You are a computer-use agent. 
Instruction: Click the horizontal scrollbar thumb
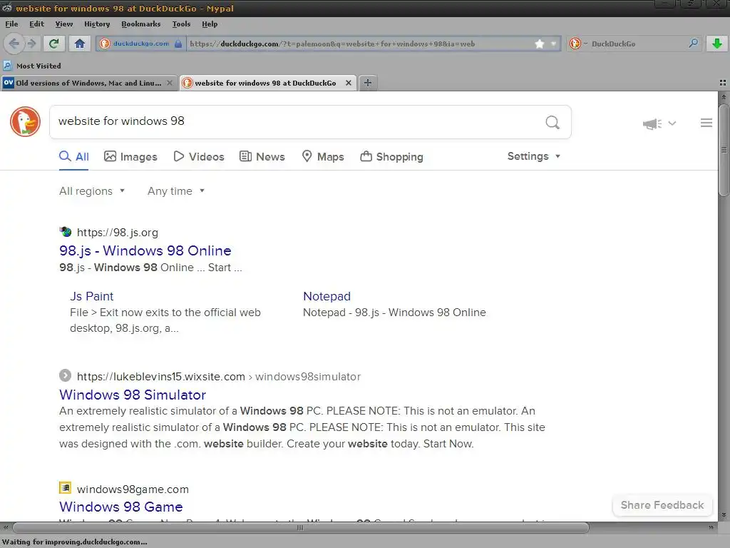pyautogui.click(x=300, y=527)
